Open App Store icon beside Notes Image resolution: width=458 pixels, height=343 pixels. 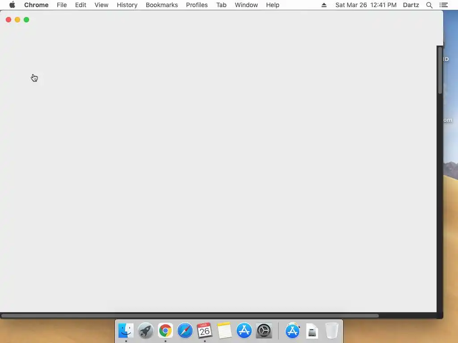(244, 331)
